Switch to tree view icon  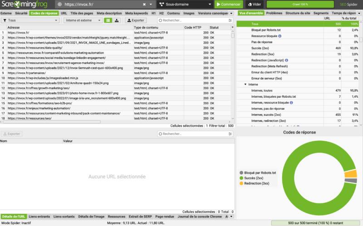117,20
